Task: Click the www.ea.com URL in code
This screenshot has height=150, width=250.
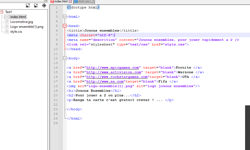Action: tap(105, 81)
